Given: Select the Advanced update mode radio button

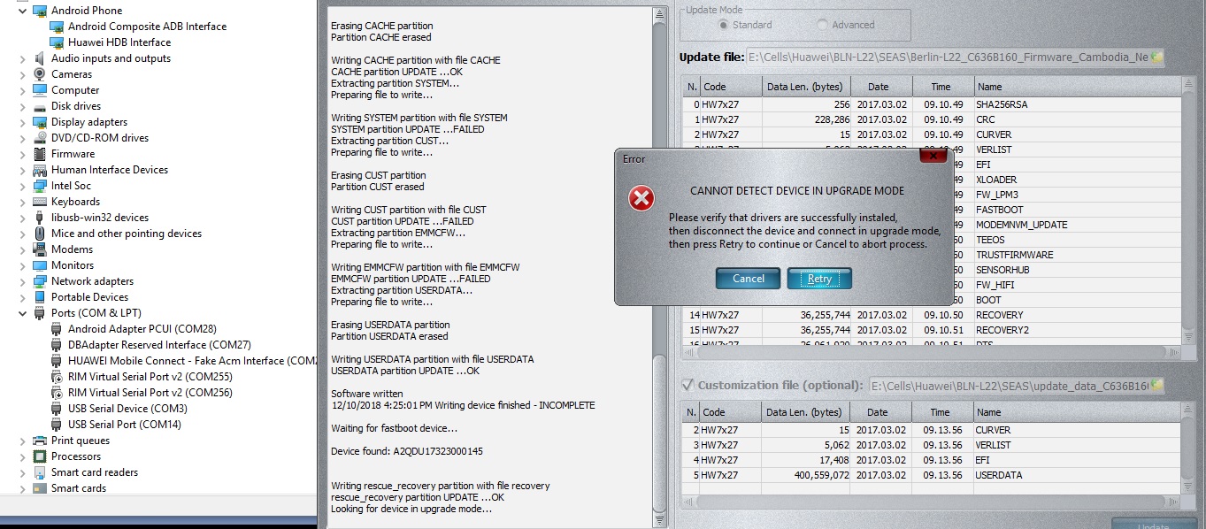Looking at the screenshot, I should (x=823, y=25).
